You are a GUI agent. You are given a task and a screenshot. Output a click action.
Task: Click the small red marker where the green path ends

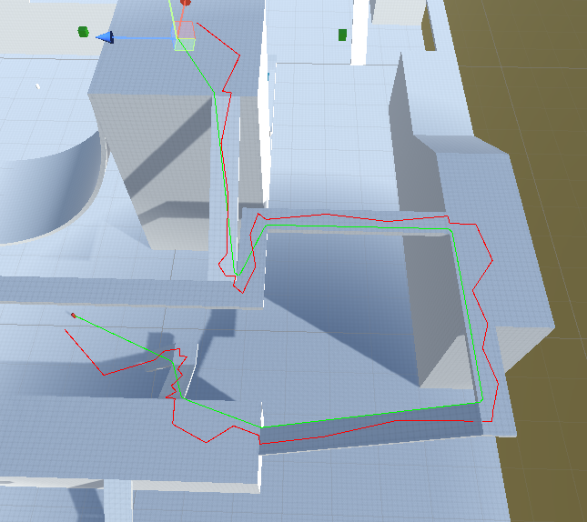[x=74, y=316]
